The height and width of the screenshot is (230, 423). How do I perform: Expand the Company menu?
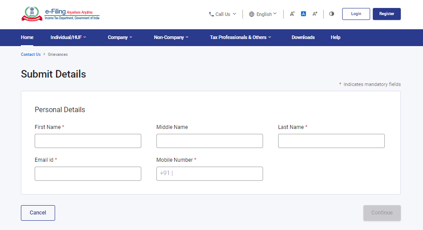pos(120,38)
